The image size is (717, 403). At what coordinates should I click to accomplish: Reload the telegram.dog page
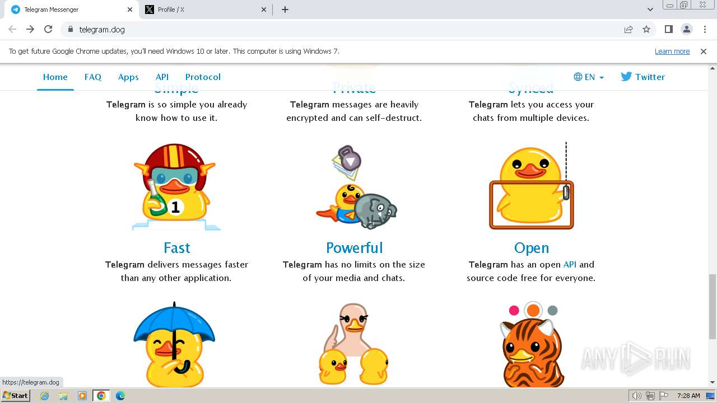point(48,29)
